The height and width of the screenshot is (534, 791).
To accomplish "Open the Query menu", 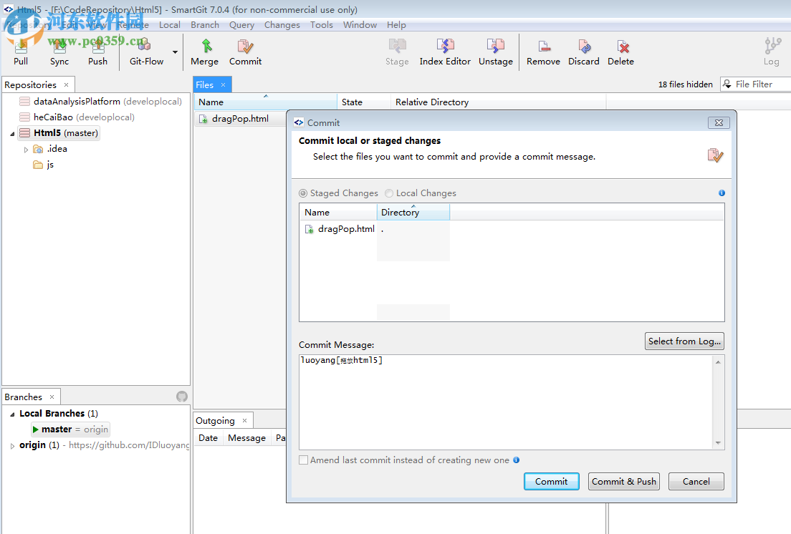I will (241, 24).
